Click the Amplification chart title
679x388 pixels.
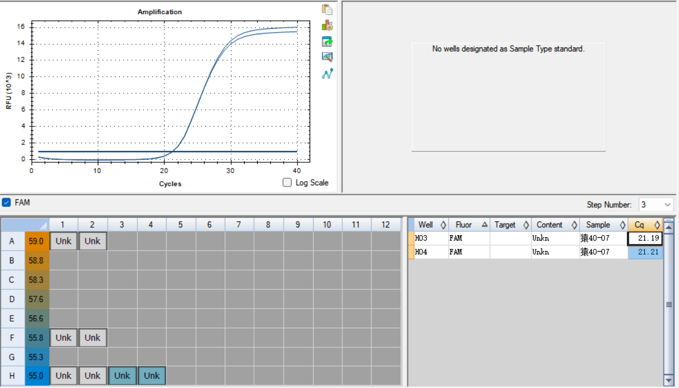(160, 12)
